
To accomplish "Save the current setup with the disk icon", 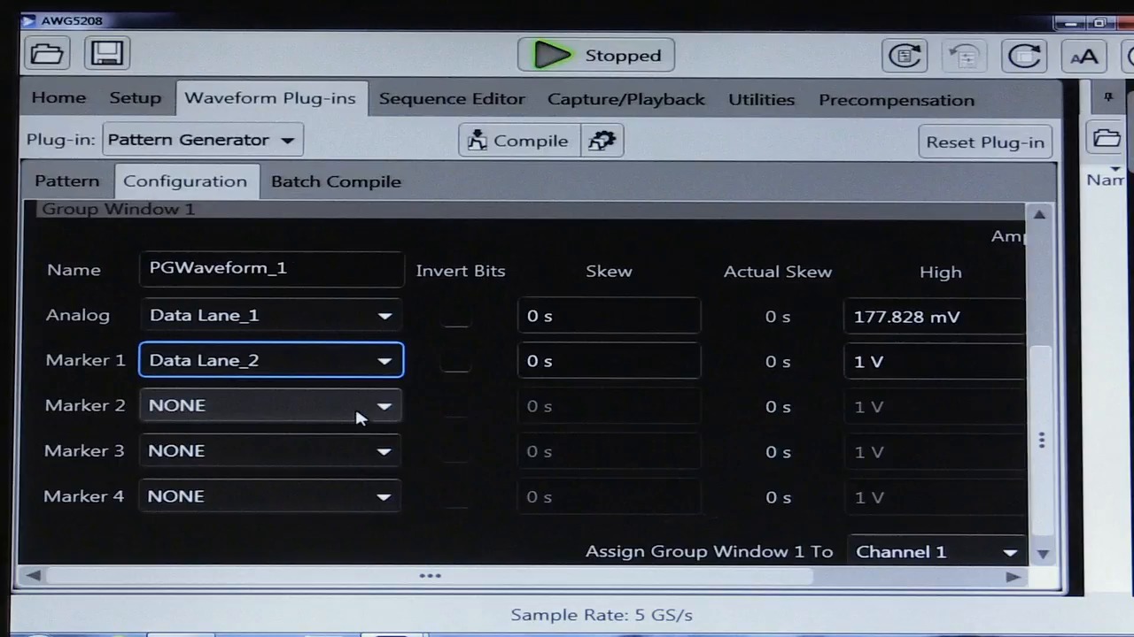I will 106,54.
